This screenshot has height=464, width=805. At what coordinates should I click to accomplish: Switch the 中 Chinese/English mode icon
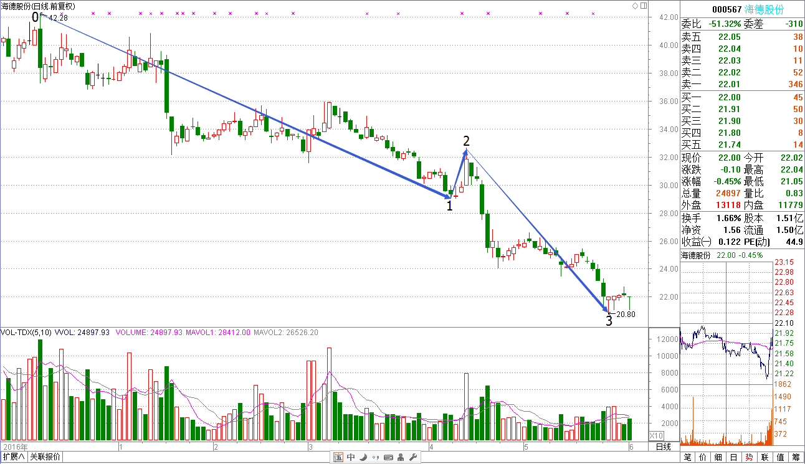351,457
